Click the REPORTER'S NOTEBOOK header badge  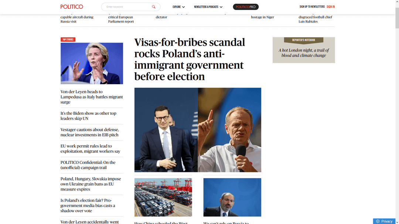[x=304, y=40]
